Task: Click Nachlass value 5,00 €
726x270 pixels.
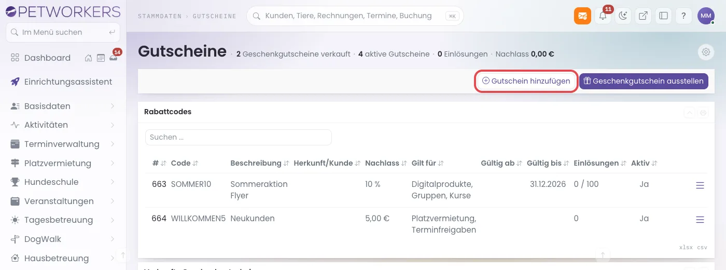Action: (378, 219)
